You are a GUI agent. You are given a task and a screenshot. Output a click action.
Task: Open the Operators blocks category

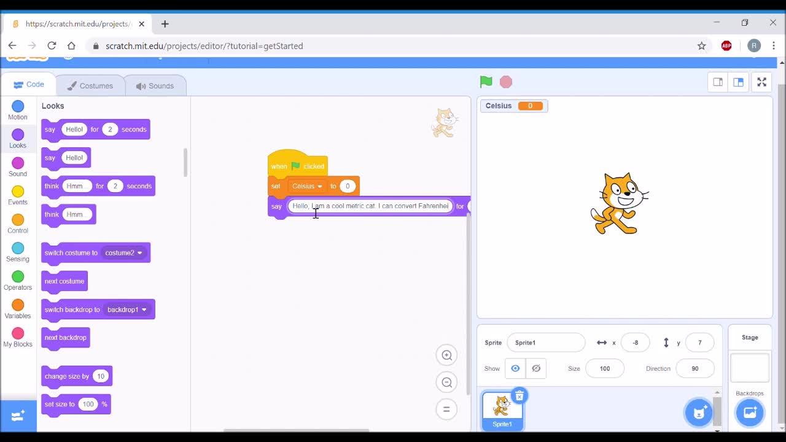tap(18, 281)
